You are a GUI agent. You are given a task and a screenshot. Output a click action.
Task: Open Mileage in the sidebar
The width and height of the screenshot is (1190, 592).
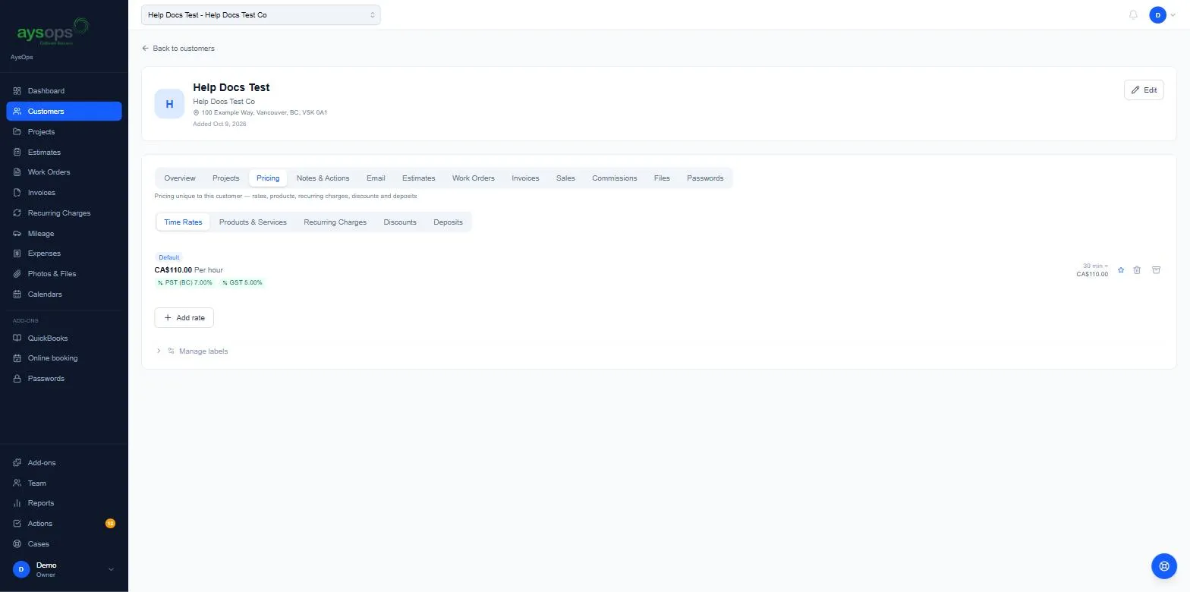tap(64, 234)
